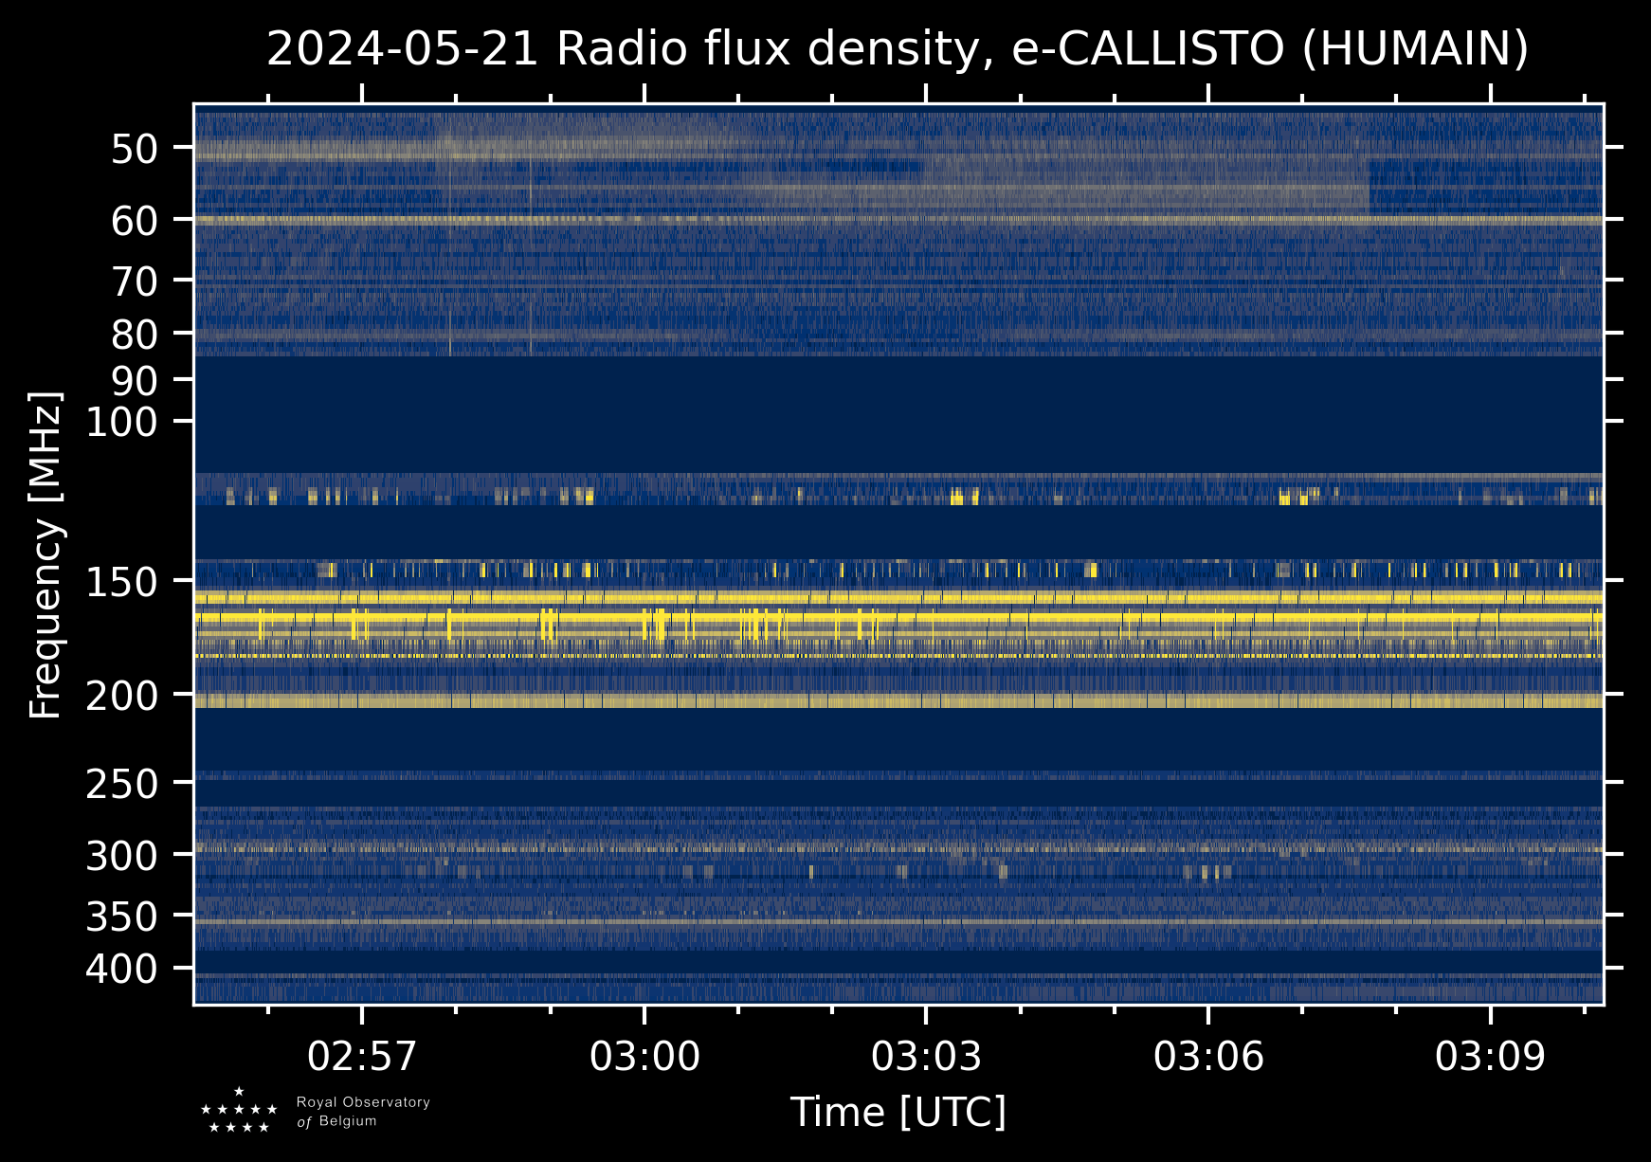Screen dimensions: 1651x1162
Task: Select the 03:03 time tick label
Action: (x=926, y=1056)
